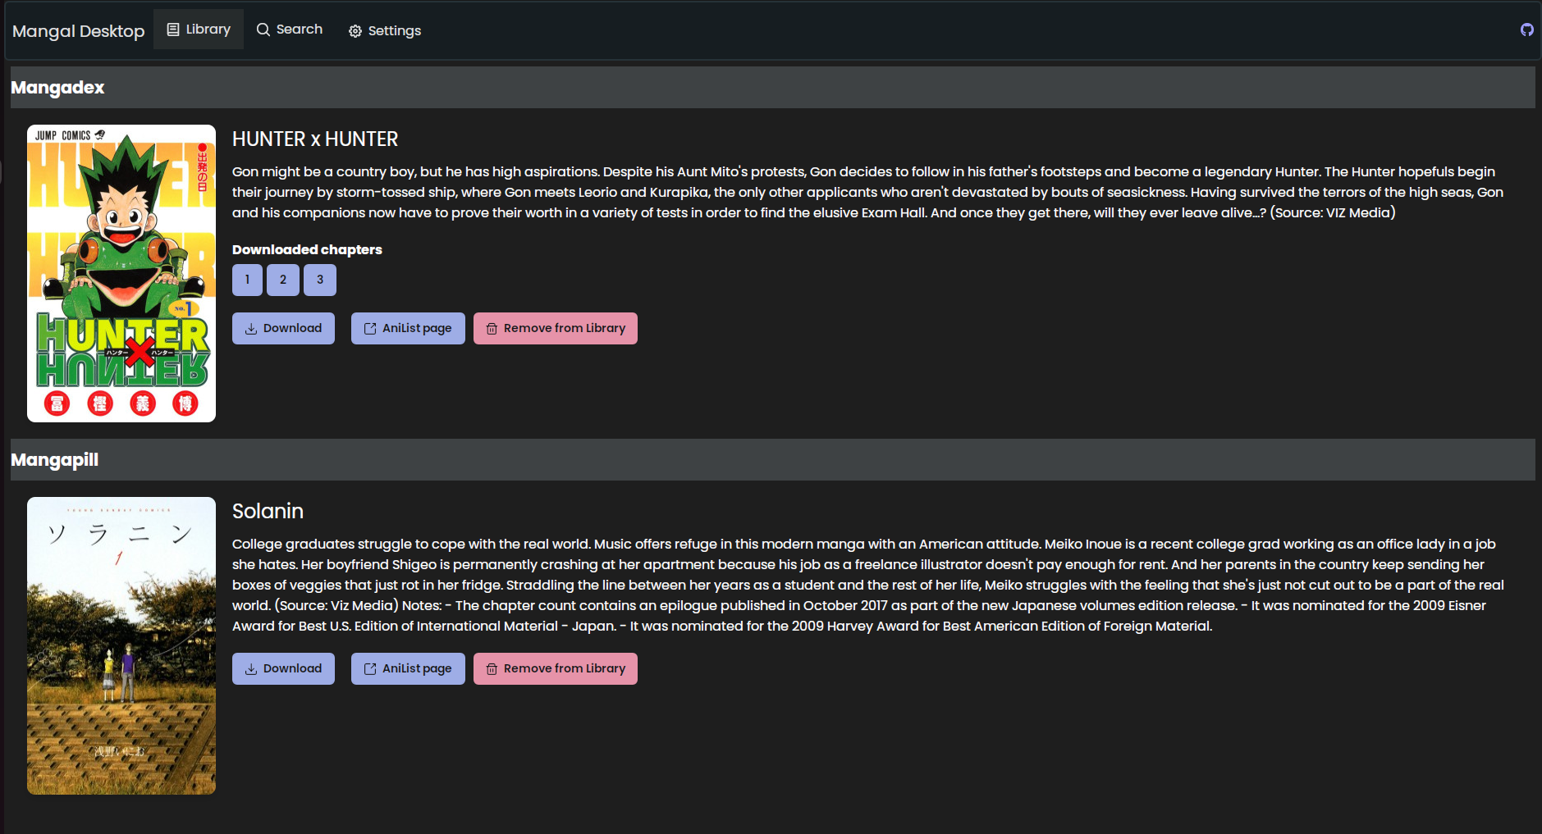Click the Mangal Desktop title

pos(78,31)
